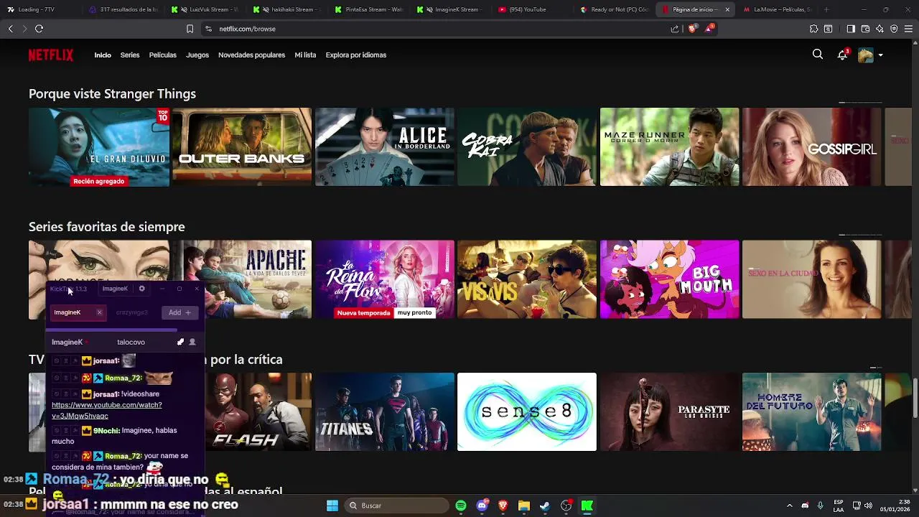Select El Gran Diluvio thumbnail

(99, 147)
